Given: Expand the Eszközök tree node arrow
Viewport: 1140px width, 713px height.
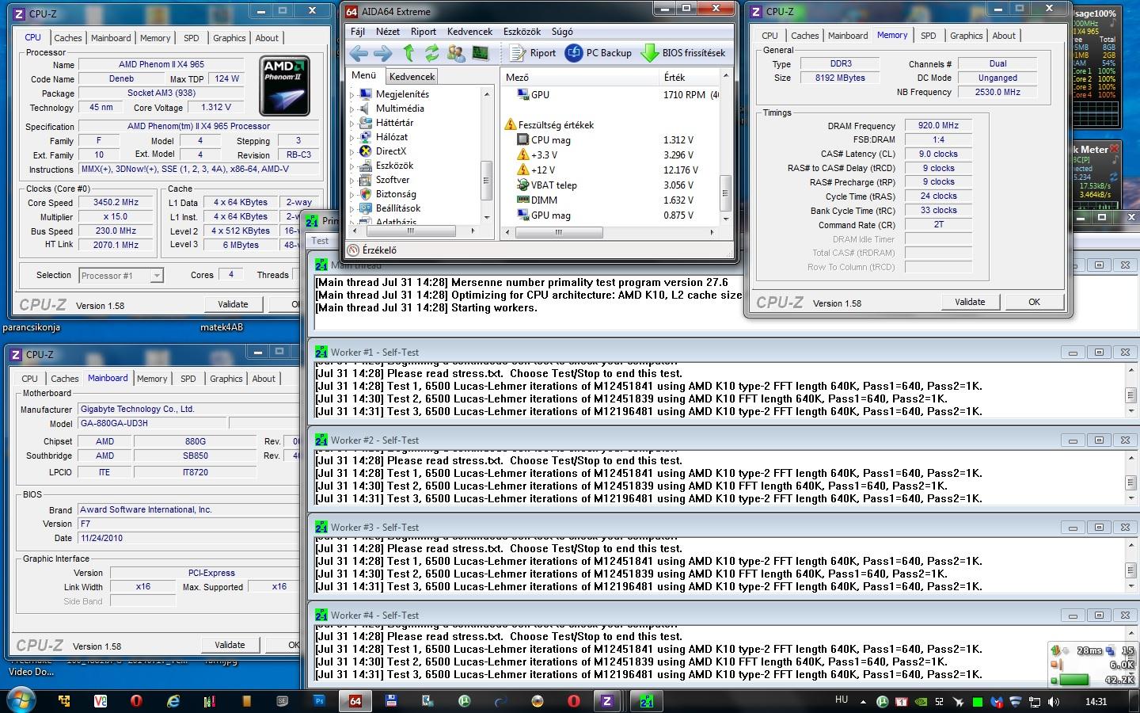Looking at the screenshot, I should (352, 166).
